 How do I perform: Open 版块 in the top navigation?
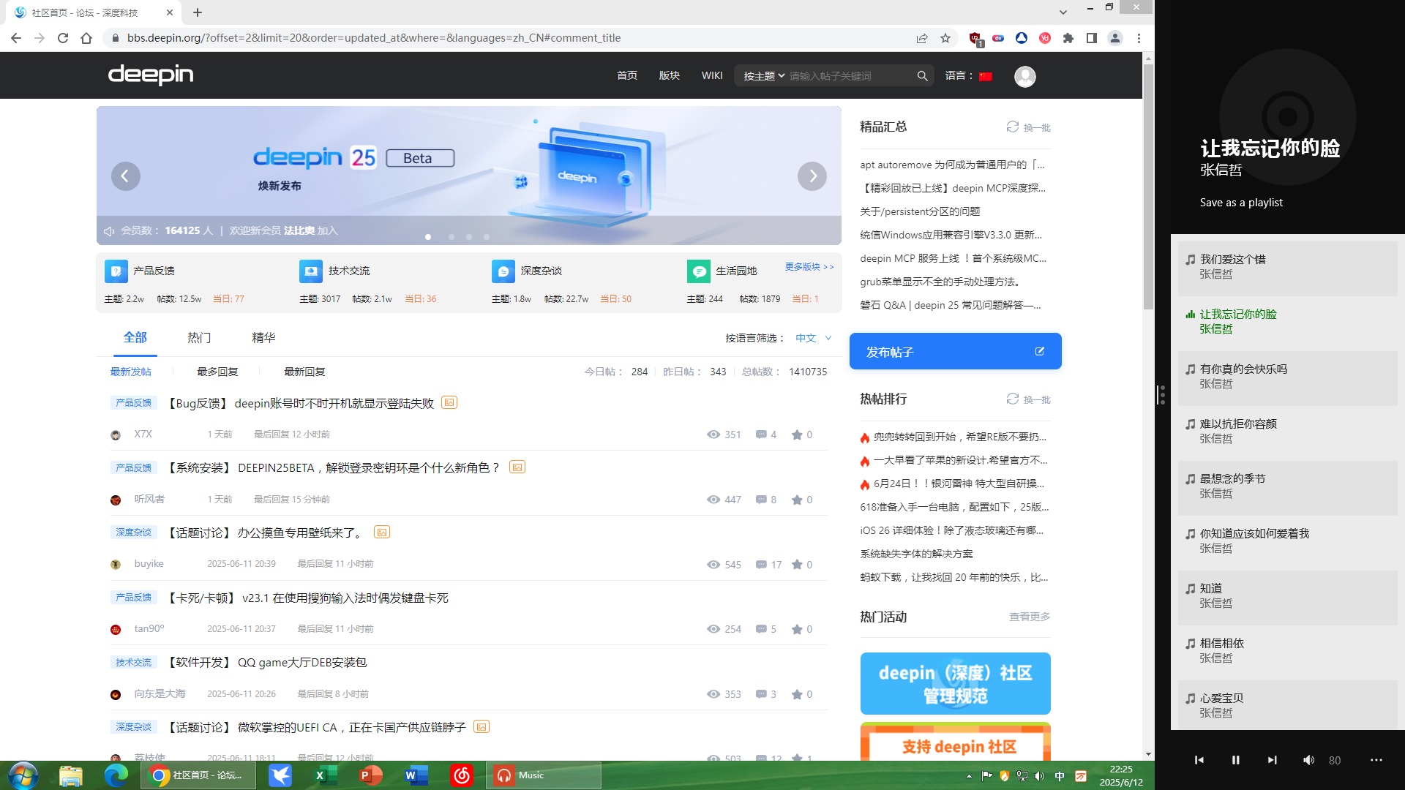(x=670, y=76)
